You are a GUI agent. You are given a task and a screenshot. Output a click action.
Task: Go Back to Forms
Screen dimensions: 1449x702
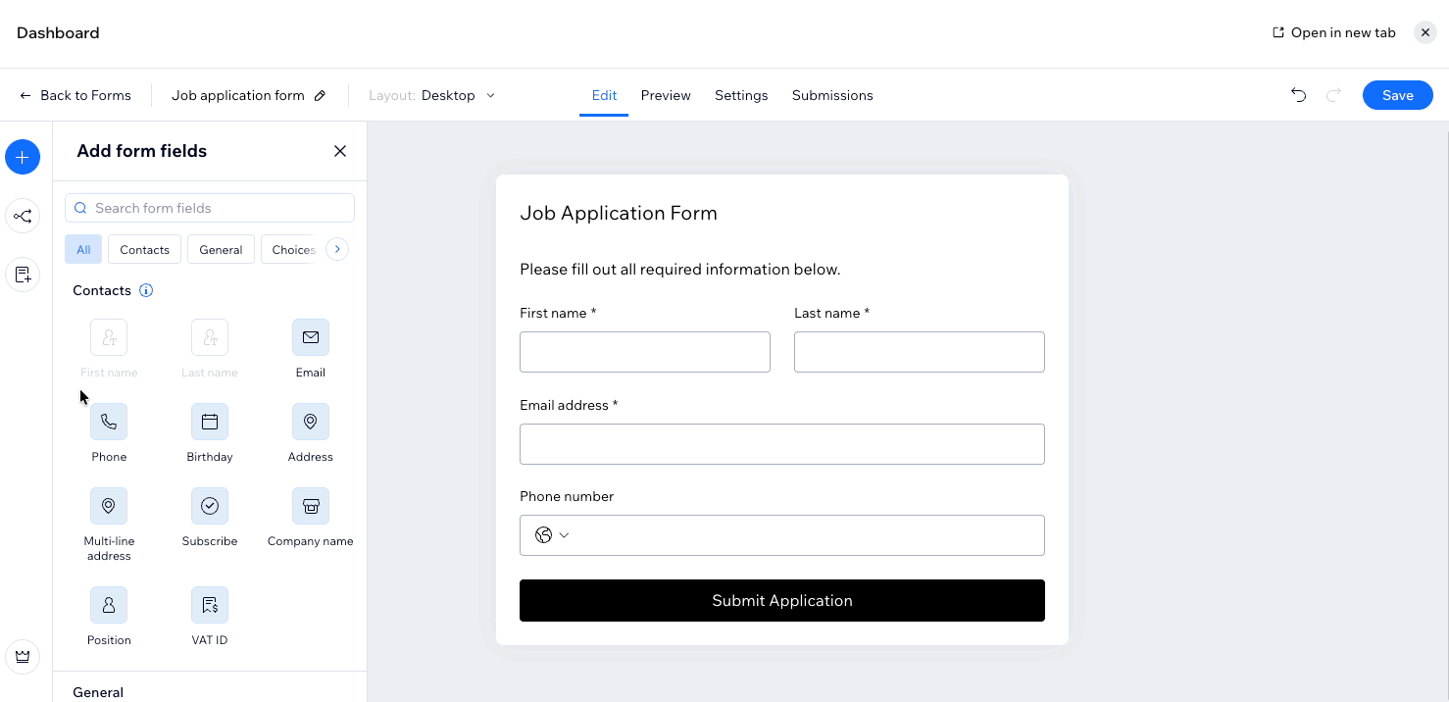coord(75,95)
